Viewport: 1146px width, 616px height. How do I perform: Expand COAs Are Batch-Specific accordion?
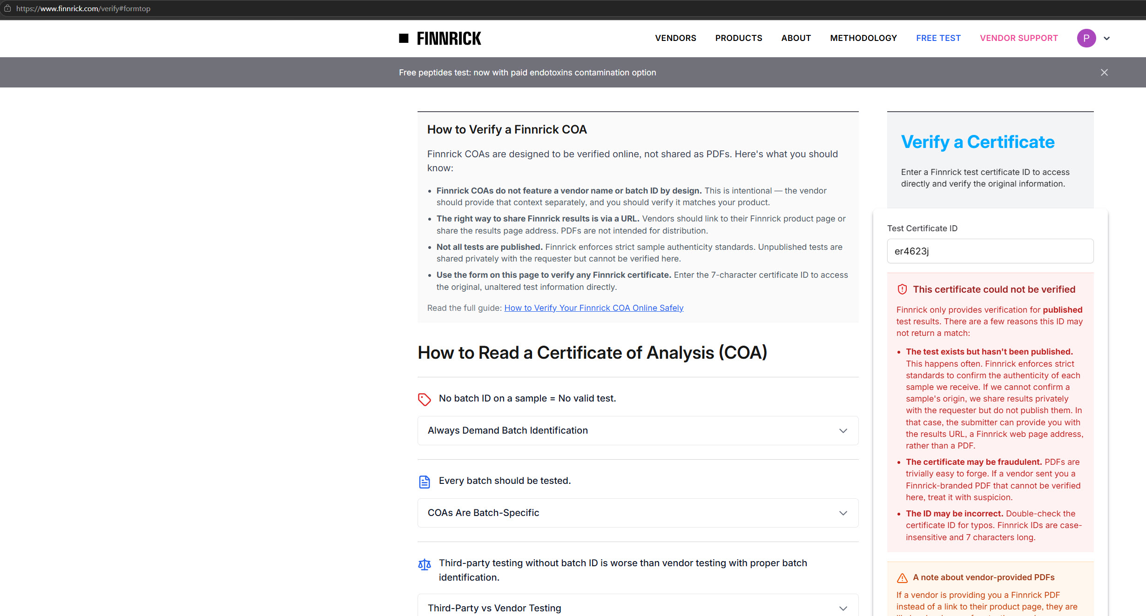click(x=638, y=513)
